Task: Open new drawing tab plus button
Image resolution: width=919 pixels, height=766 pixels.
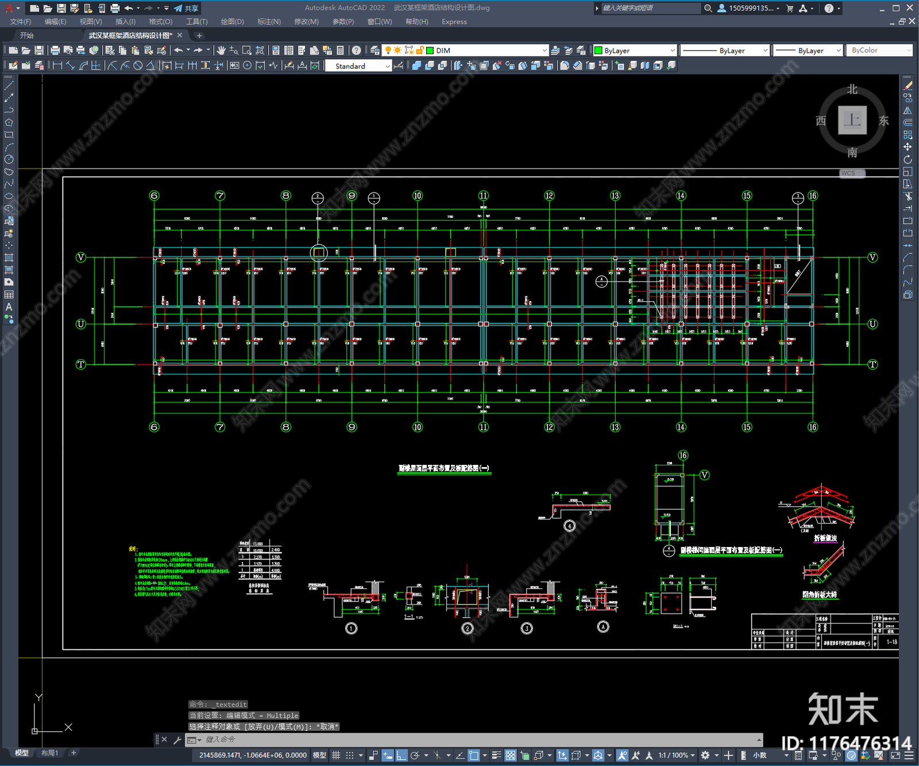Action: [x=199, y=36]
